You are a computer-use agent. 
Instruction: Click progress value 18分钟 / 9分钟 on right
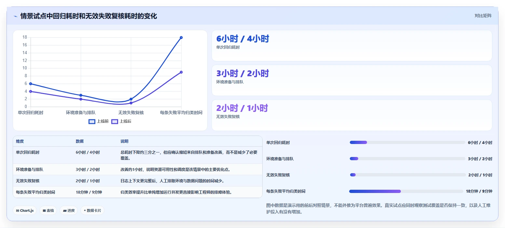click(479, 191)
